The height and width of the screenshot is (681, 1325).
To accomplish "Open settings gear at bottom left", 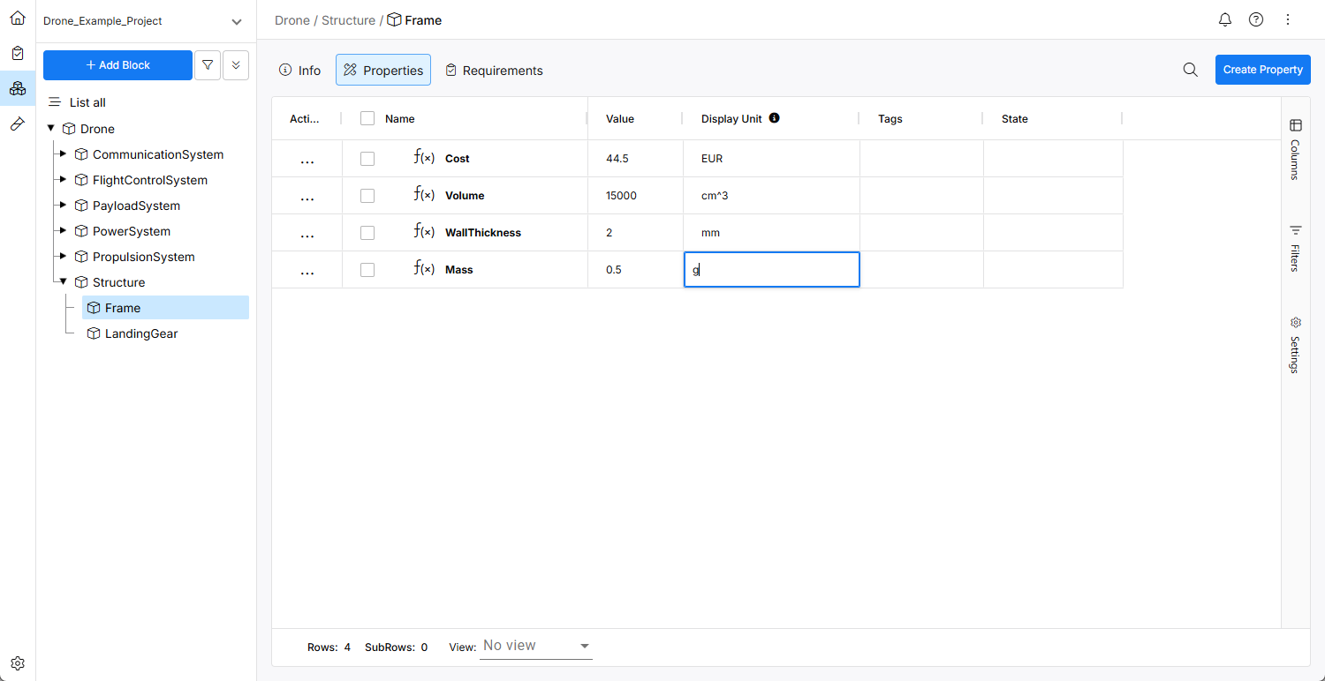I will point(18,663).
